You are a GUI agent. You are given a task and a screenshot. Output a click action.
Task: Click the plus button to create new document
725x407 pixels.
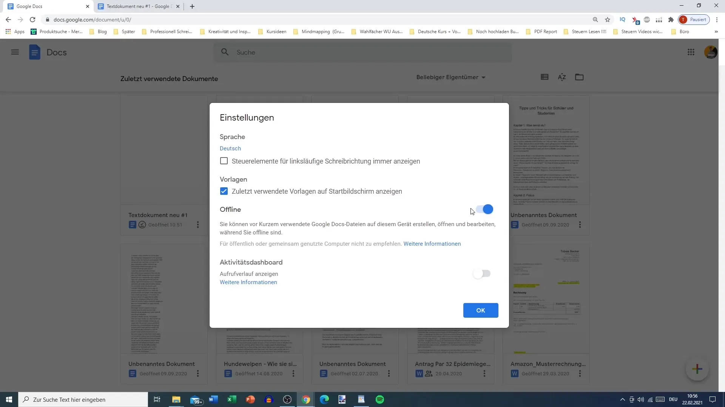[x=697, y=369]
